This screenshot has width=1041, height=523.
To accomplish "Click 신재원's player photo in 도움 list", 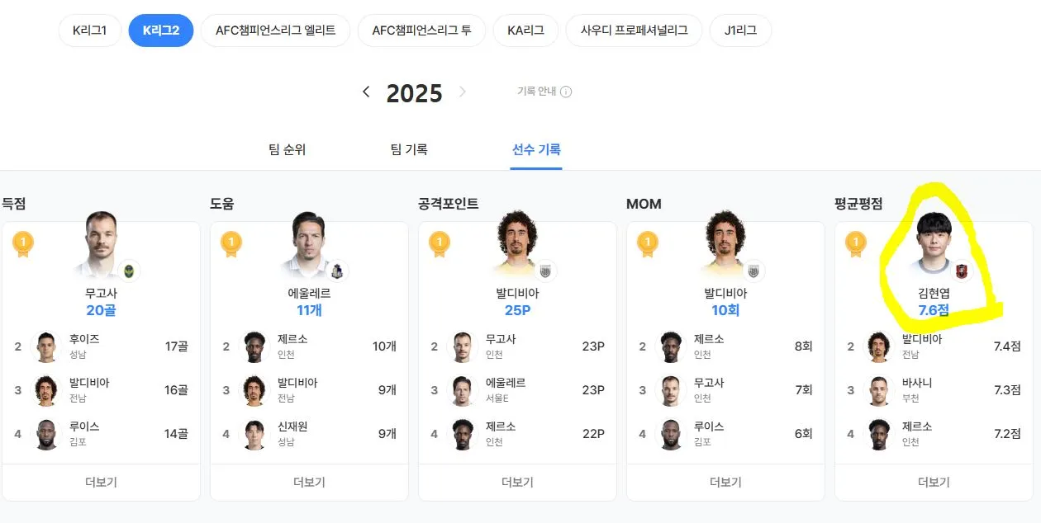I will (x=254, y=434).
